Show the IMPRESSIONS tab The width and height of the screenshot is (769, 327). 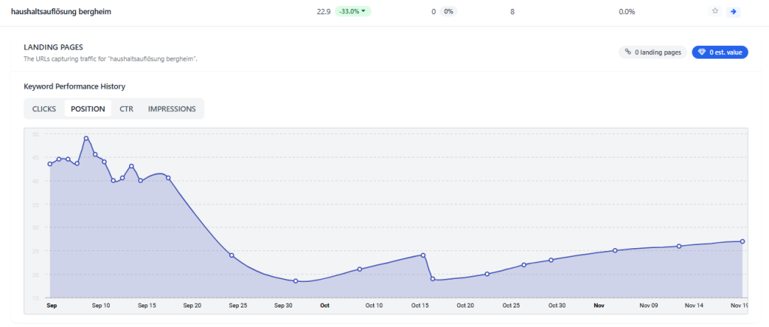tap(172, 108)
